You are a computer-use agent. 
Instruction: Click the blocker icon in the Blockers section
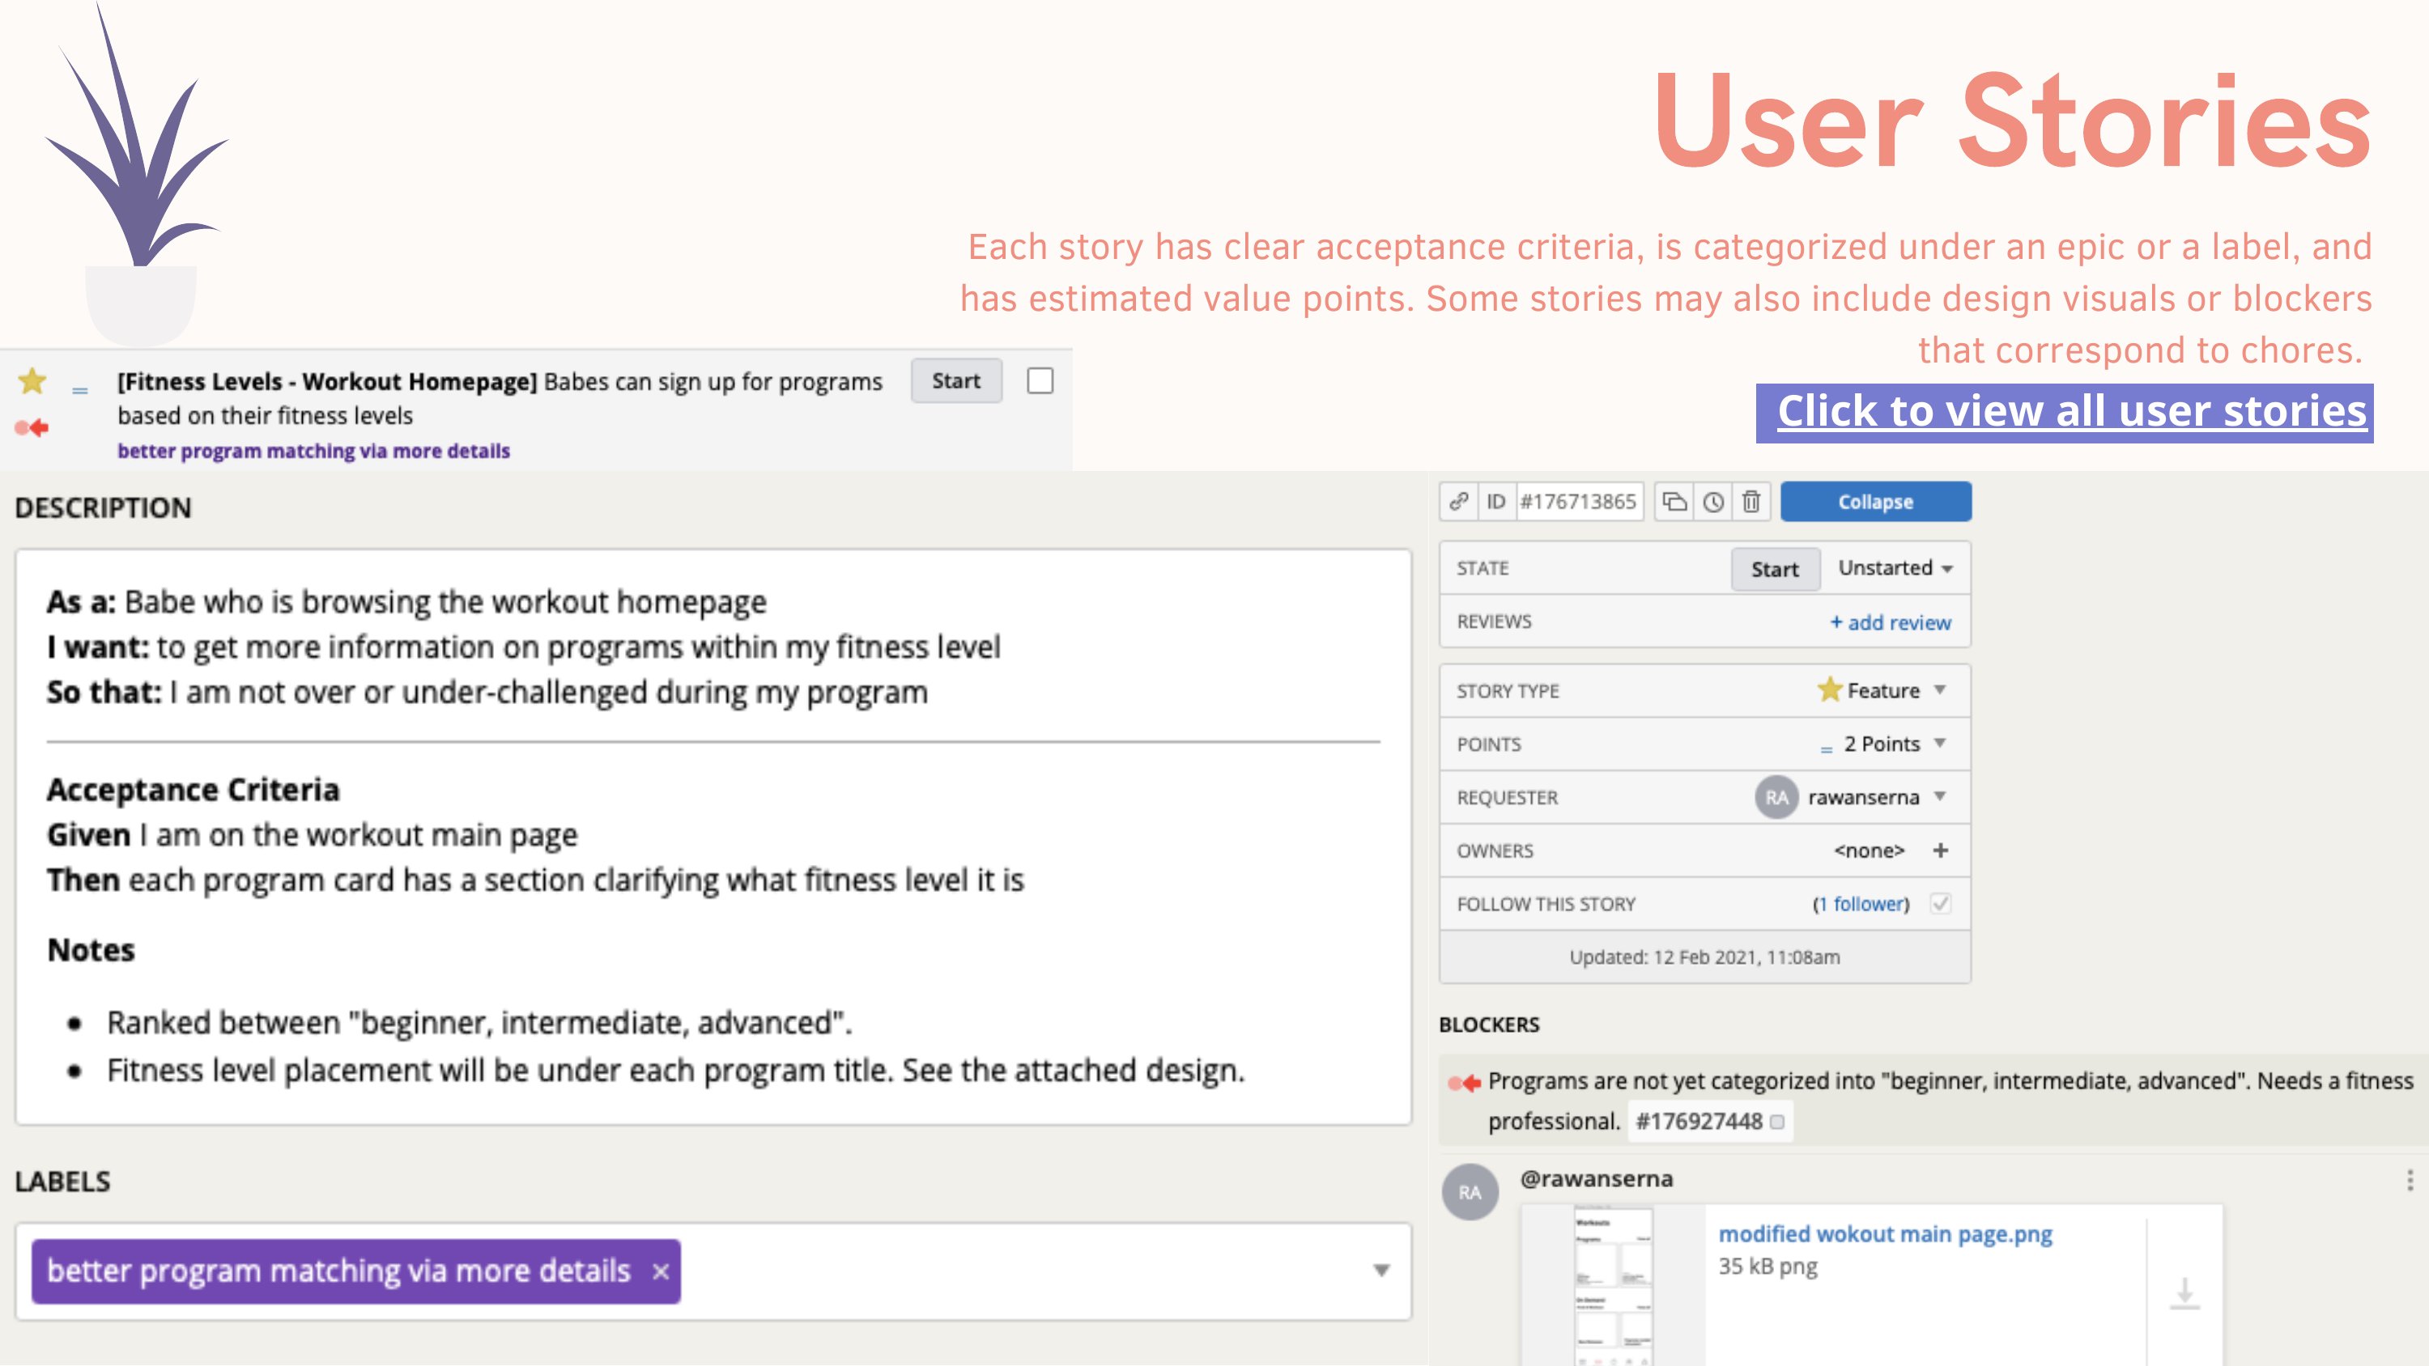click(x=1465, y=1084)
